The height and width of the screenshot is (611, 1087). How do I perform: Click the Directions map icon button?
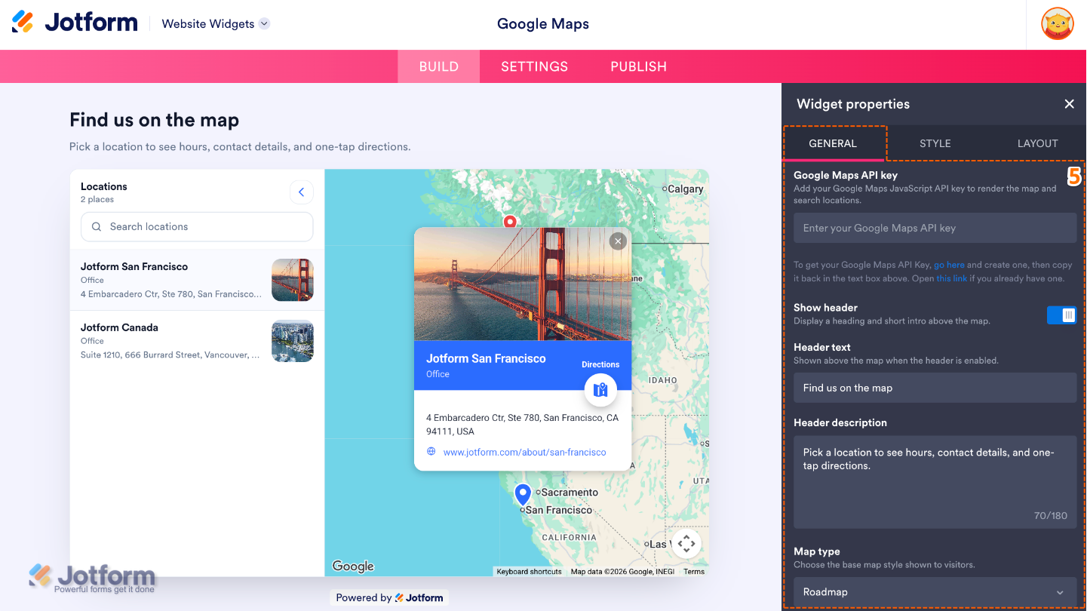600,390
